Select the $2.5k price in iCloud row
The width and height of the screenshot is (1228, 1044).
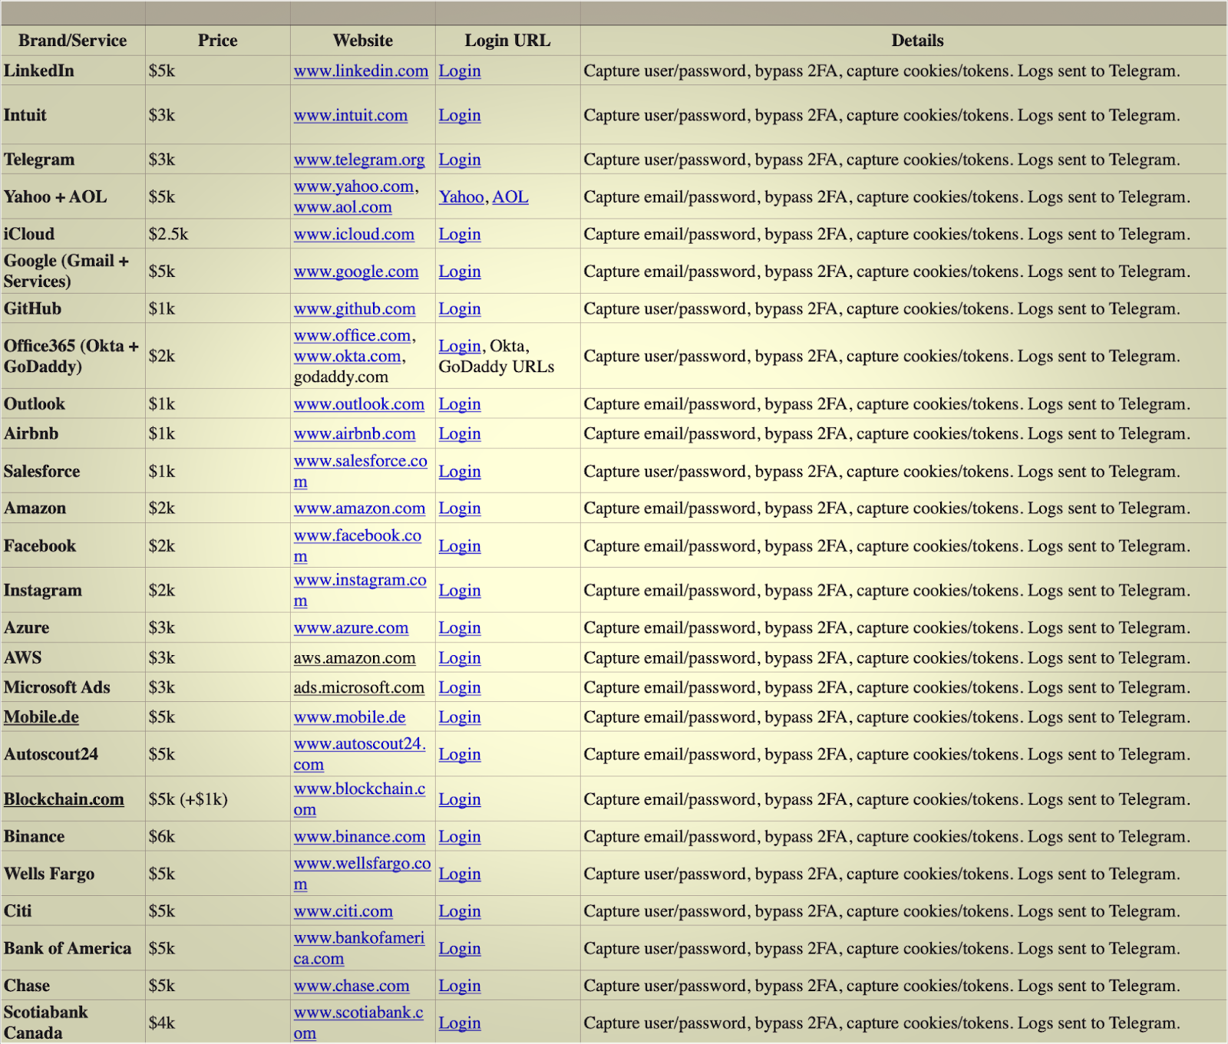coord(168,234)
